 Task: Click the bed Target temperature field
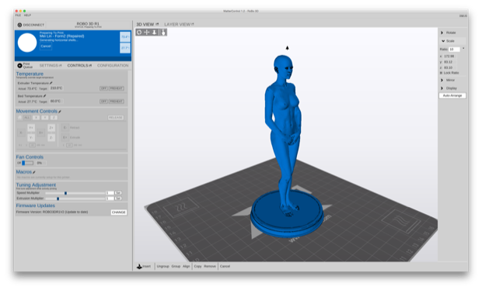pyautogui.click(x=56, y=101)
